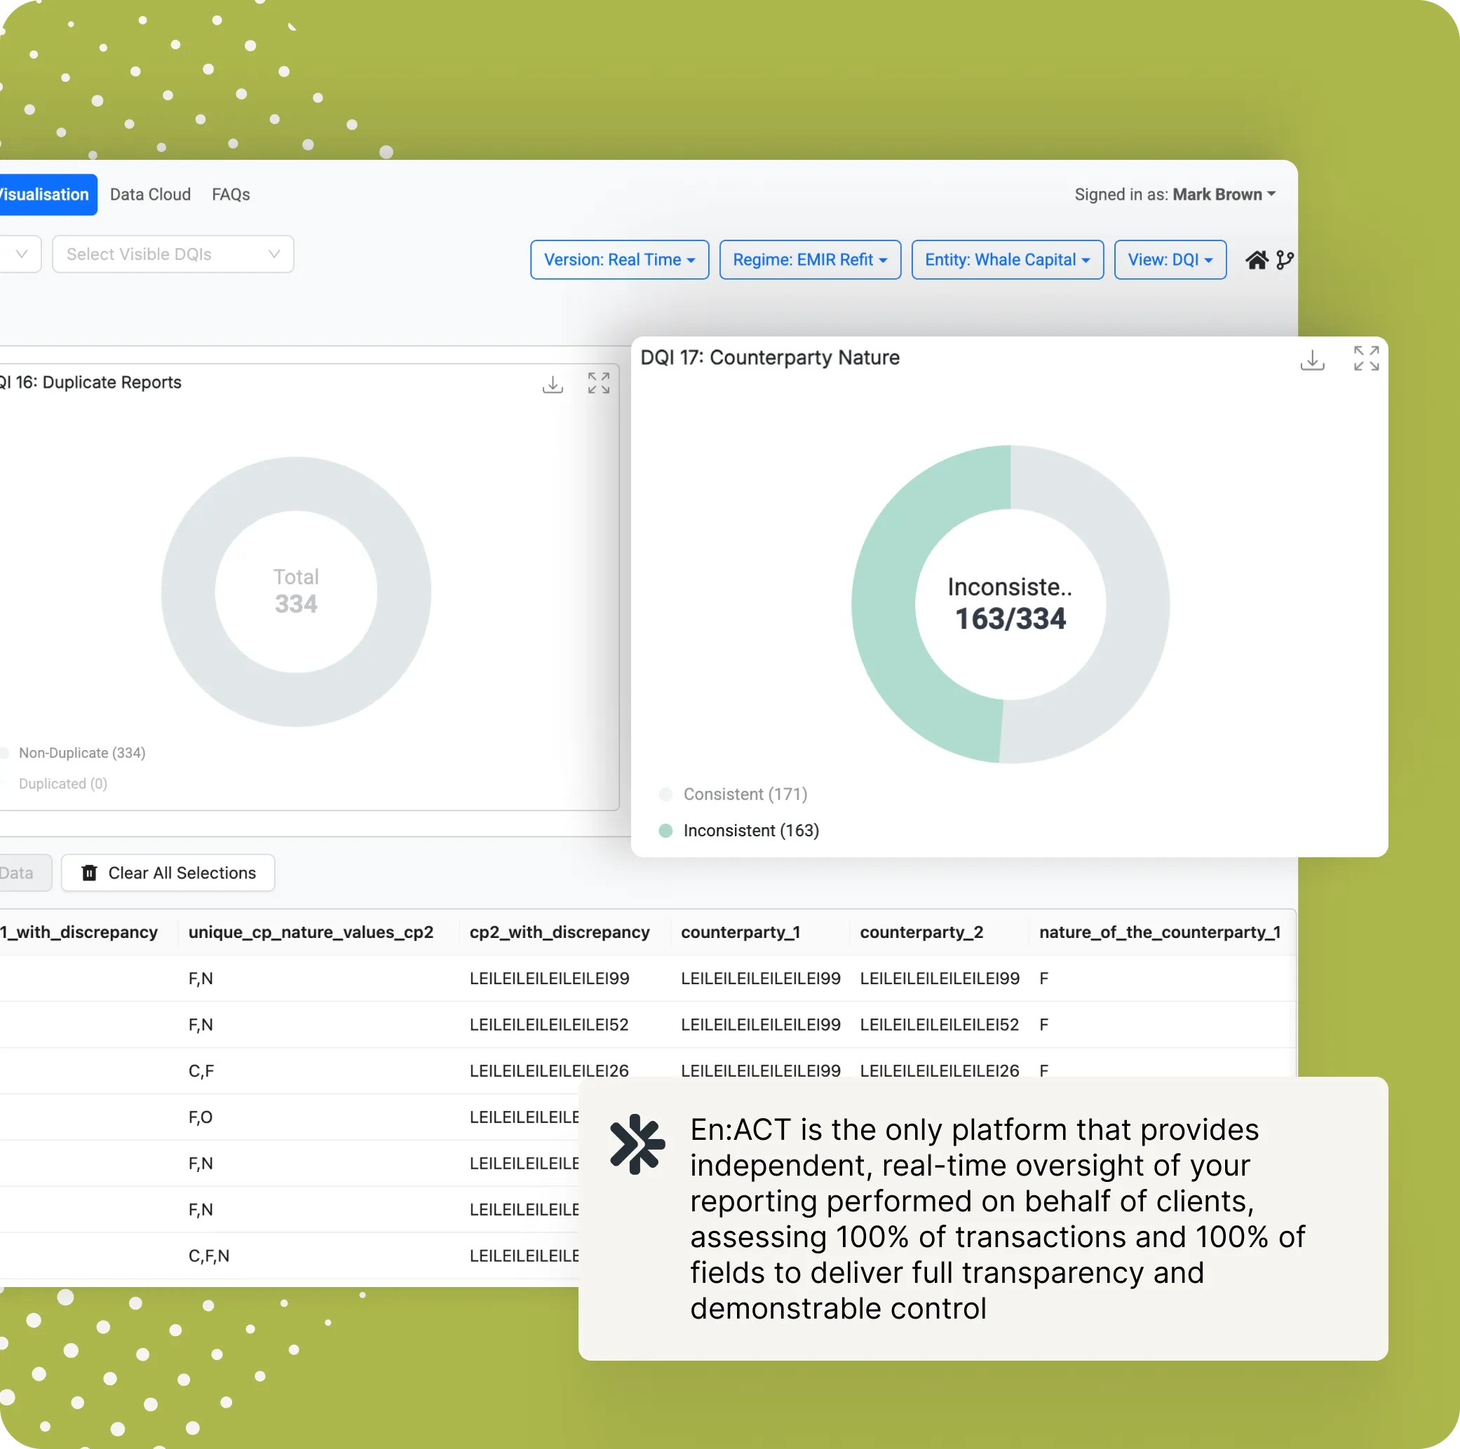Open the Data Cloud tab
This screenshot has width=1460, height=1449.
point(150,194)
